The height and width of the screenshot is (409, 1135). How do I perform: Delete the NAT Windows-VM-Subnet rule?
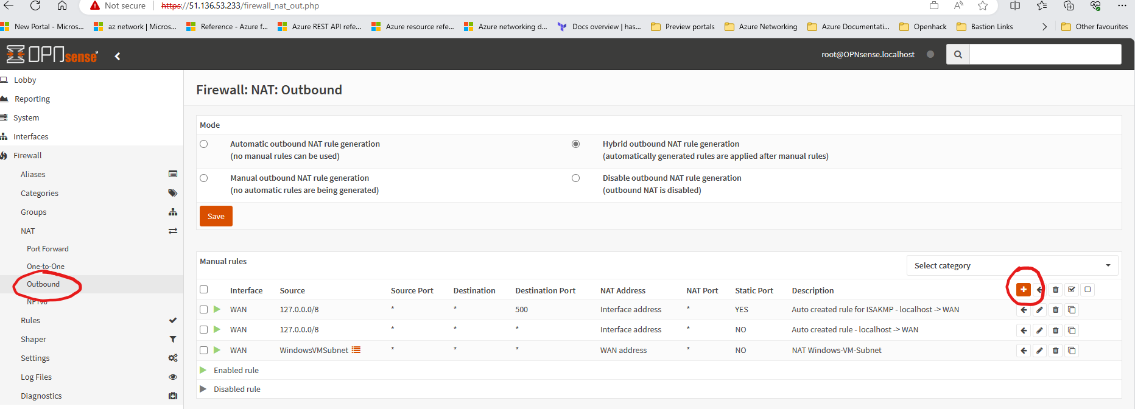pos(1056,351)
